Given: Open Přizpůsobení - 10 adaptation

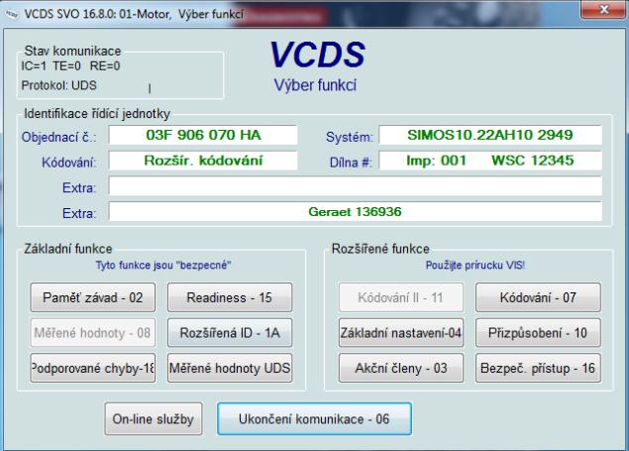Looking at the screenshot, I should 538,333.
